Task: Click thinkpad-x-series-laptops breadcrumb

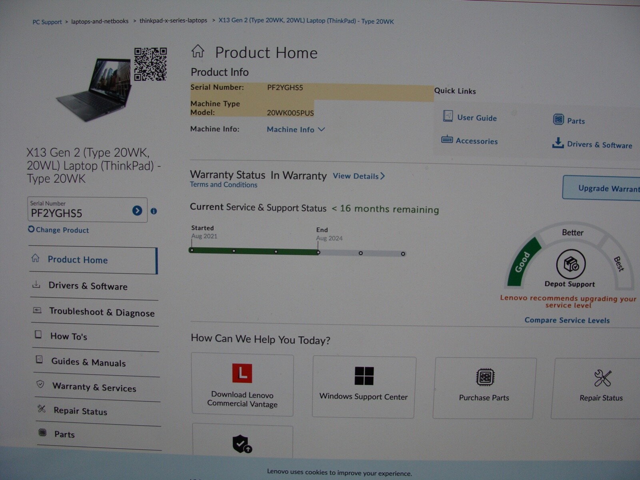Action: click(173, 20)
